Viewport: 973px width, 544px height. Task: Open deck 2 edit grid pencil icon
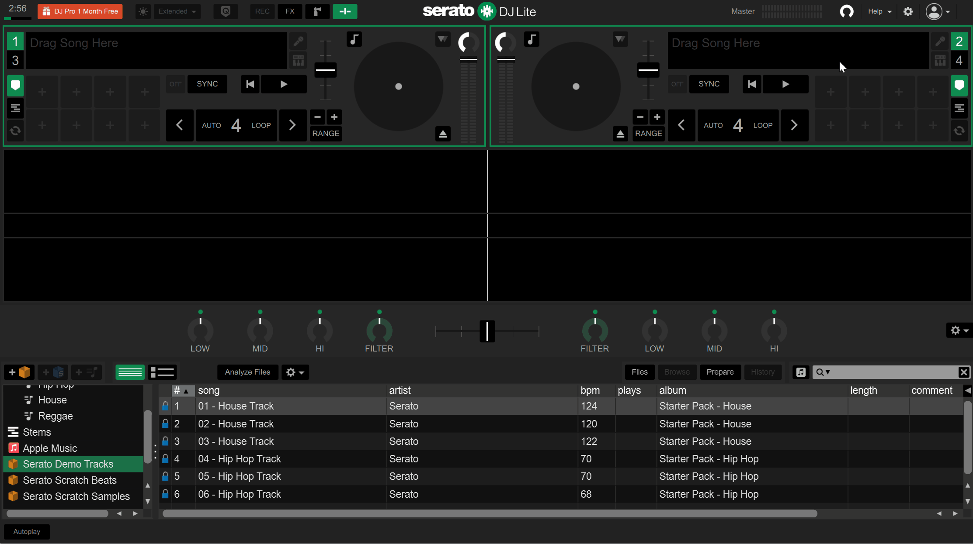[x=940, y=41]
